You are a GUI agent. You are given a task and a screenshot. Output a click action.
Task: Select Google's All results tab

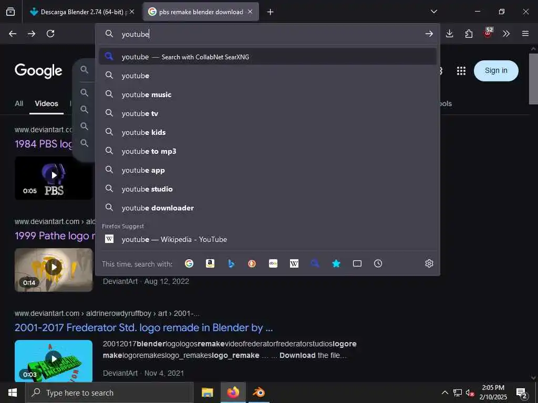[x=19, y=103]
